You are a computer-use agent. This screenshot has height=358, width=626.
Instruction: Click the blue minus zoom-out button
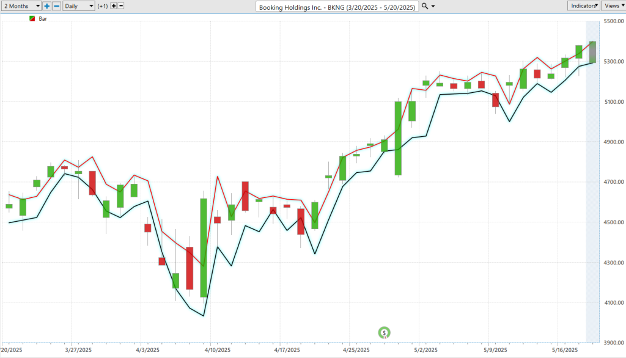(57, 6)
